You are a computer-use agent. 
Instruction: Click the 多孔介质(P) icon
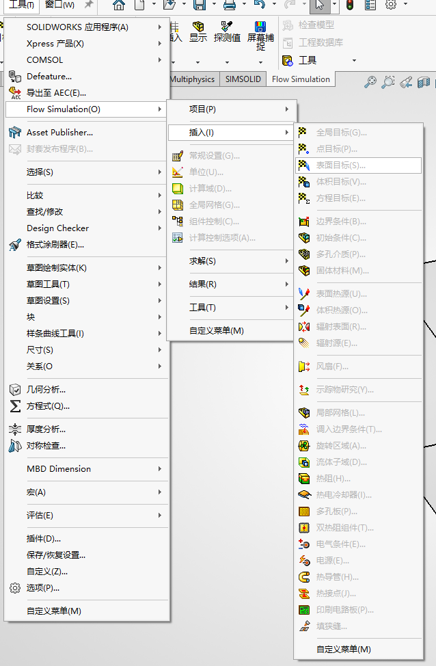(303, 254)
